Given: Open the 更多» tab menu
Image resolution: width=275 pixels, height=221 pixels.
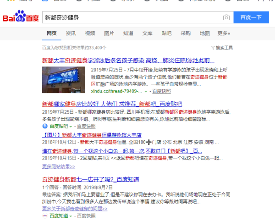Looking at the screenshot, I should click(x=224, y=33).
